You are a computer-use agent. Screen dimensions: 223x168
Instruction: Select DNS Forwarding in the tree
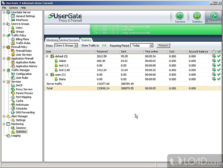25,113
